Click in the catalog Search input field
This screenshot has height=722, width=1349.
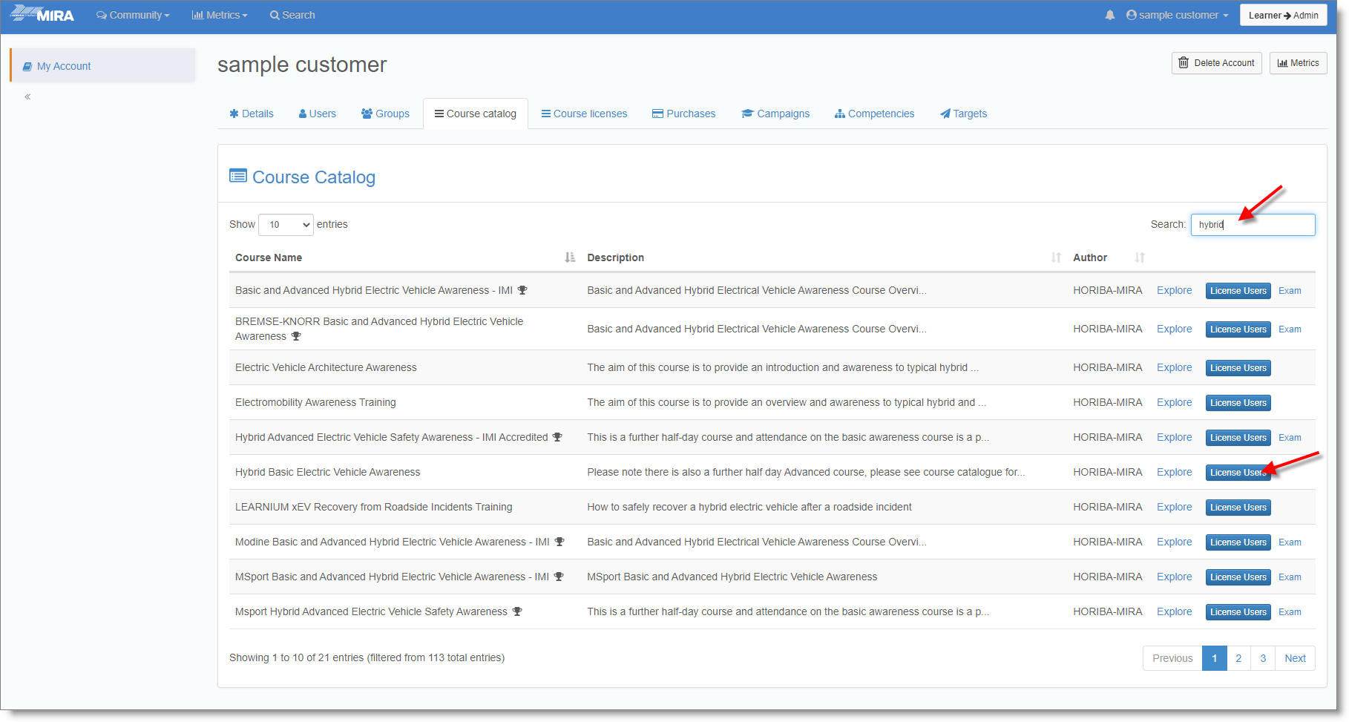pyautogui.click(x=1253, y=225)
